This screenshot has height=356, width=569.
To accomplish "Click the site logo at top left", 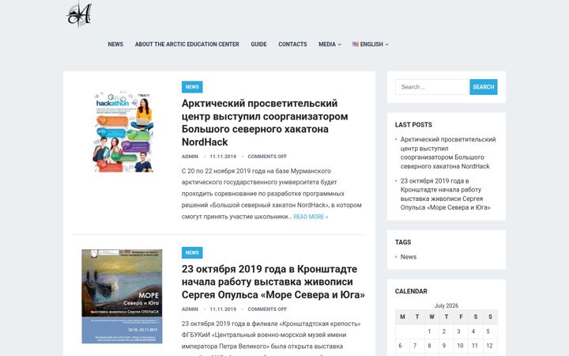I will tap(79, 14).
